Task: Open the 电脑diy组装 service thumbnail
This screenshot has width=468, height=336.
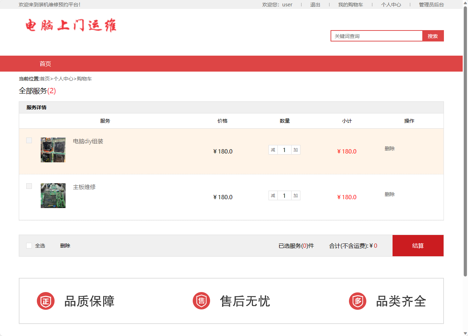Action: pyautogui.click(x=53, y=150)
